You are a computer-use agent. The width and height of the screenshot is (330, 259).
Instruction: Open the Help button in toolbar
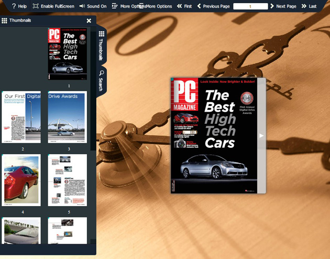(19, 6)
